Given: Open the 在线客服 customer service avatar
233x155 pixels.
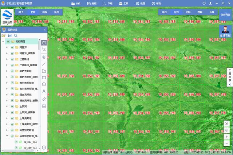Looking at the screenshot, I should click(x=225, y=31).
